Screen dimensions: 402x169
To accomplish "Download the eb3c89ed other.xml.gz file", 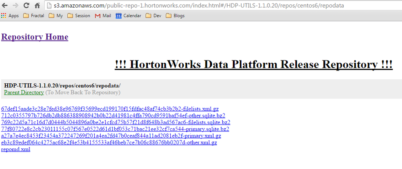I will click(x=109, y=142).
